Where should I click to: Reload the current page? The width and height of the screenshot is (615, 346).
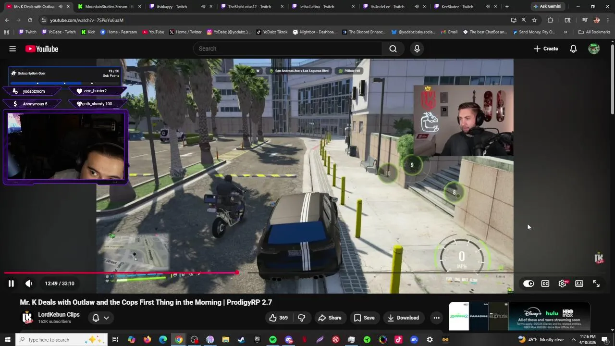pyautogui.click(x=30, y=20)
